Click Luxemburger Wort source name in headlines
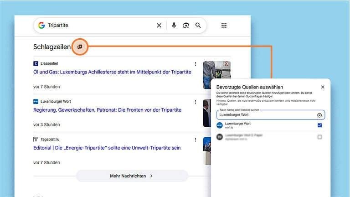Image resolution: width=350 pixels, height=197 pixels. (x=56, y=102)
